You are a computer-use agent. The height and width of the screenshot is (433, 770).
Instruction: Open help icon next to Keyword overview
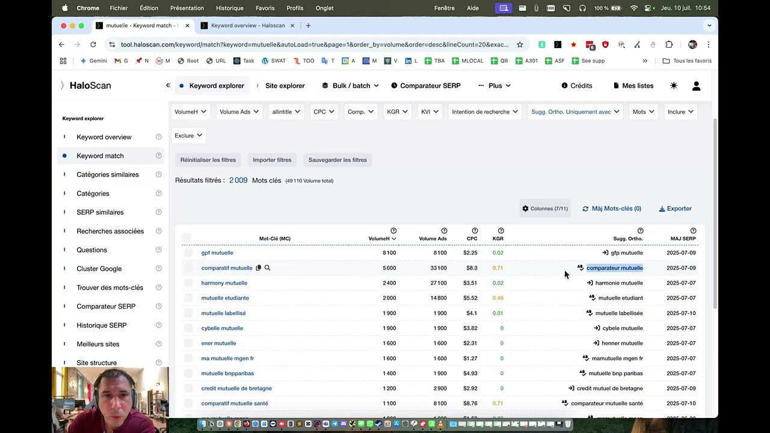(x=159, y=137)
